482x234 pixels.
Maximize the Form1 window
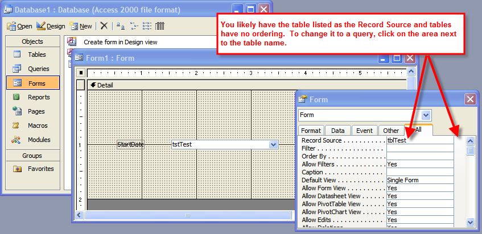pyautogui.click(x=397, y=58)
